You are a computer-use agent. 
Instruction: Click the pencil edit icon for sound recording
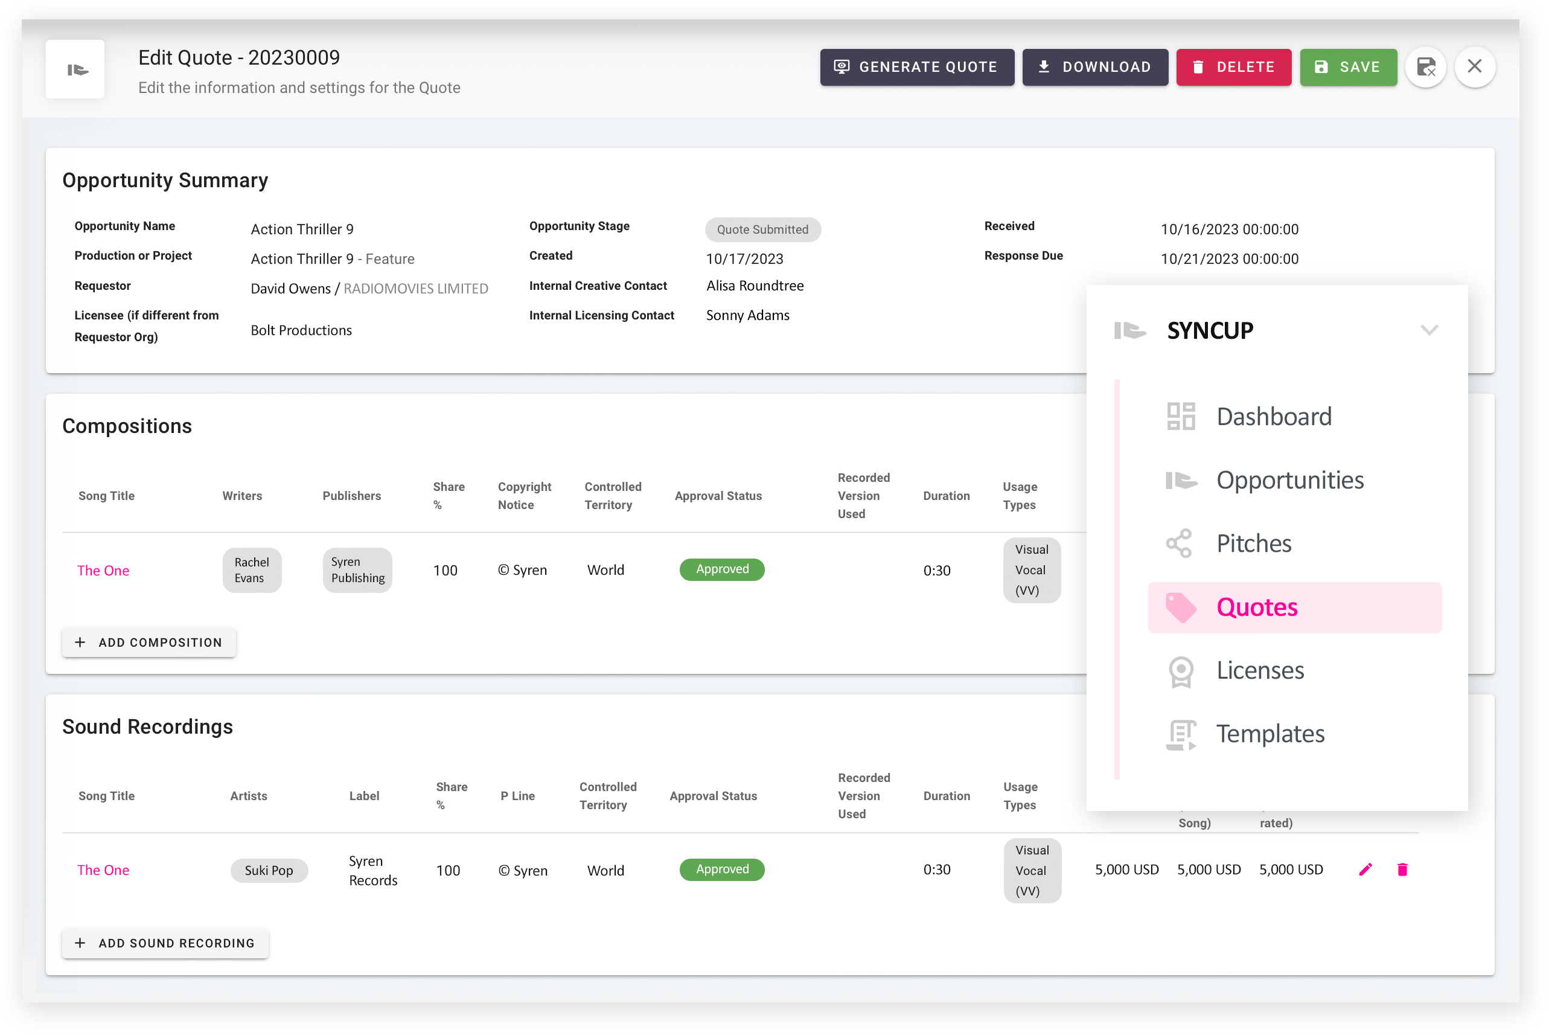1365,870
